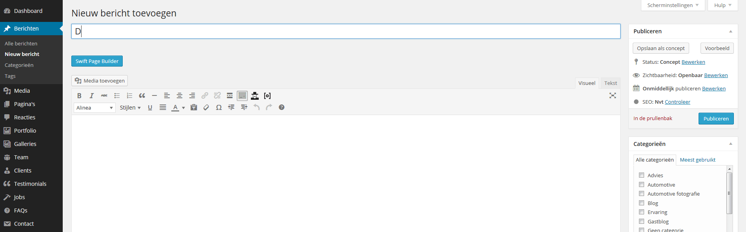Show the Meest gebruikt categories tab
The image size is (746, 232).
697,160
